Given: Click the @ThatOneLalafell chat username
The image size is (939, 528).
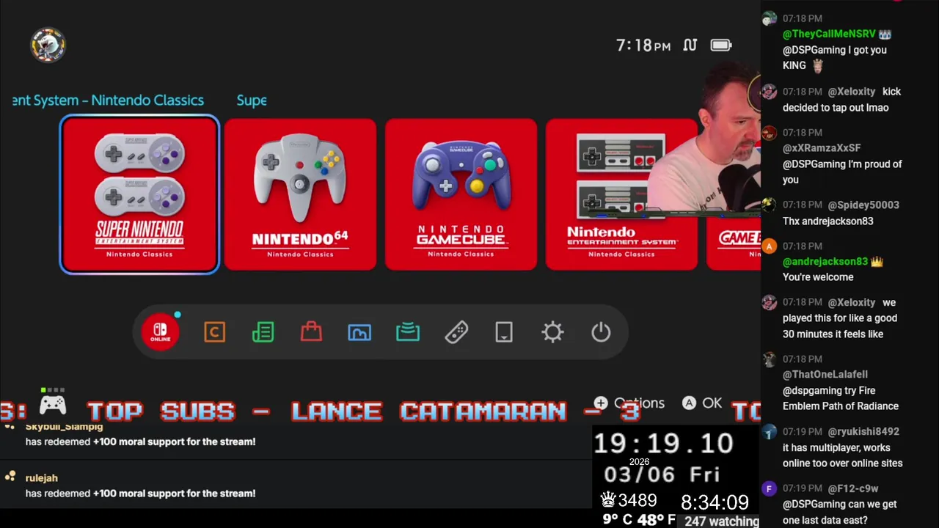Looking at the screenshot, I should click(x=825, y=375).
